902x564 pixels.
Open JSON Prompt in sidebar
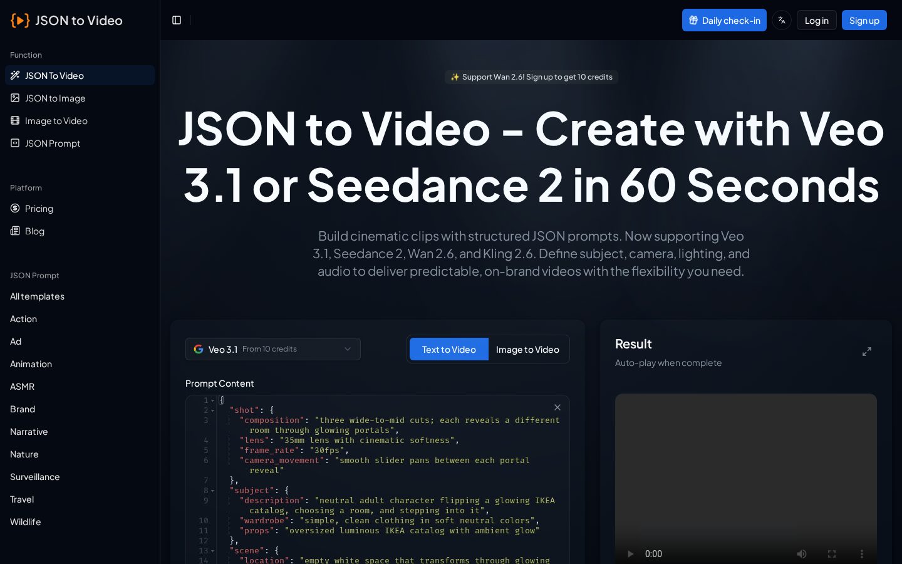click(x=80, y=143)
